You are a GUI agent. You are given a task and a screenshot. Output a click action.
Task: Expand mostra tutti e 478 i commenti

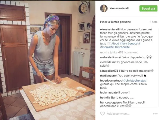[119, 52]
